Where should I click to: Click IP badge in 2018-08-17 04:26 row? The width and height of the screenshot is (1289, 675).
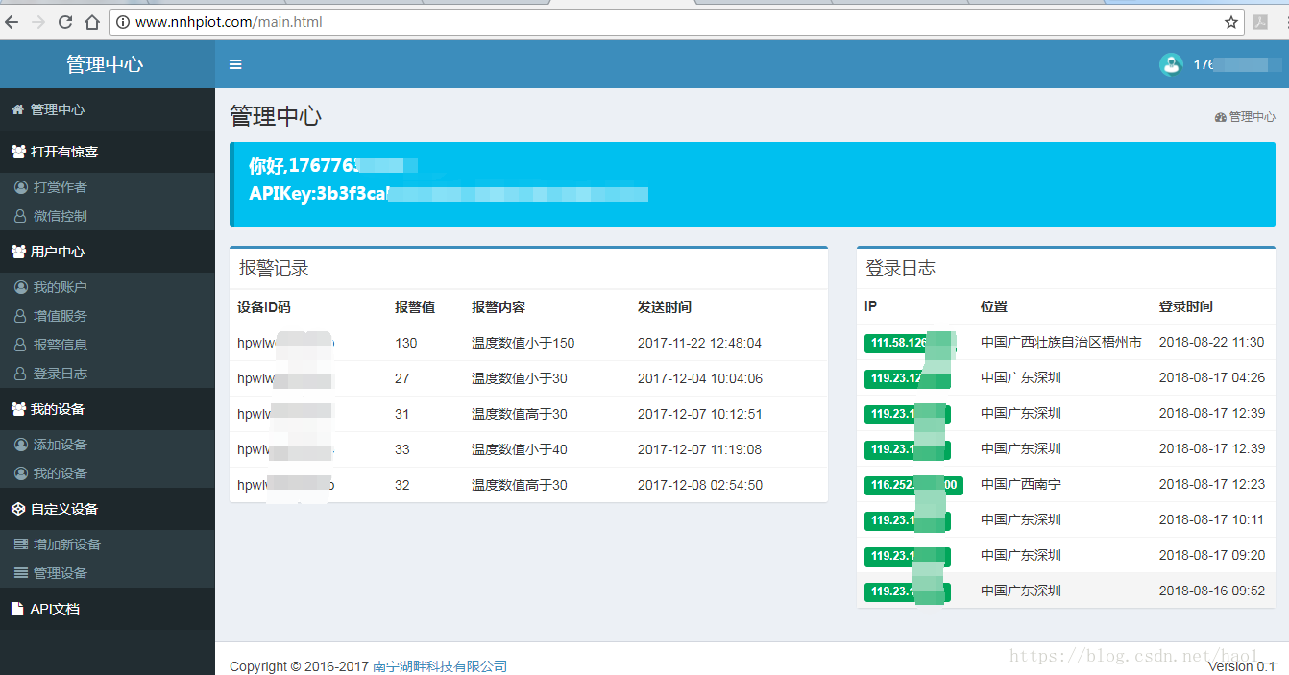(908, 378)
